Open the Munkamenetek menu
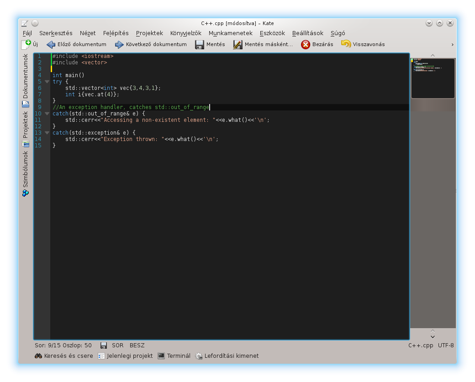This screenshot has height=382, width=475. tap(231, 33)
